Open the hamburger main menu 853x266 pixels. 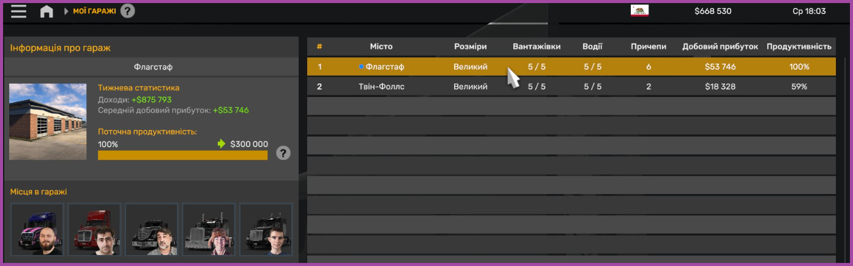18,12
